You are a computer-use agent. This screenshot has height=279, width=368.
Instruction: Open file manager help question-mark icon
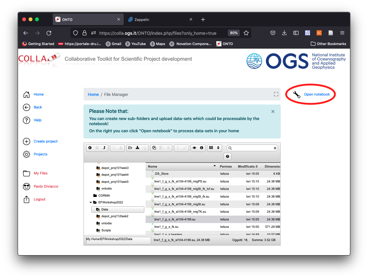coord(228,156)
